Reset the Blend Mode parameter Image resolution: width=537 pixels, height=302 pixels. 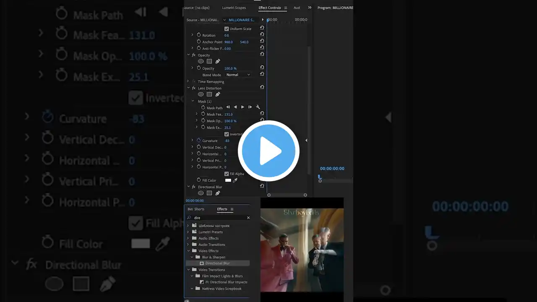262,74
